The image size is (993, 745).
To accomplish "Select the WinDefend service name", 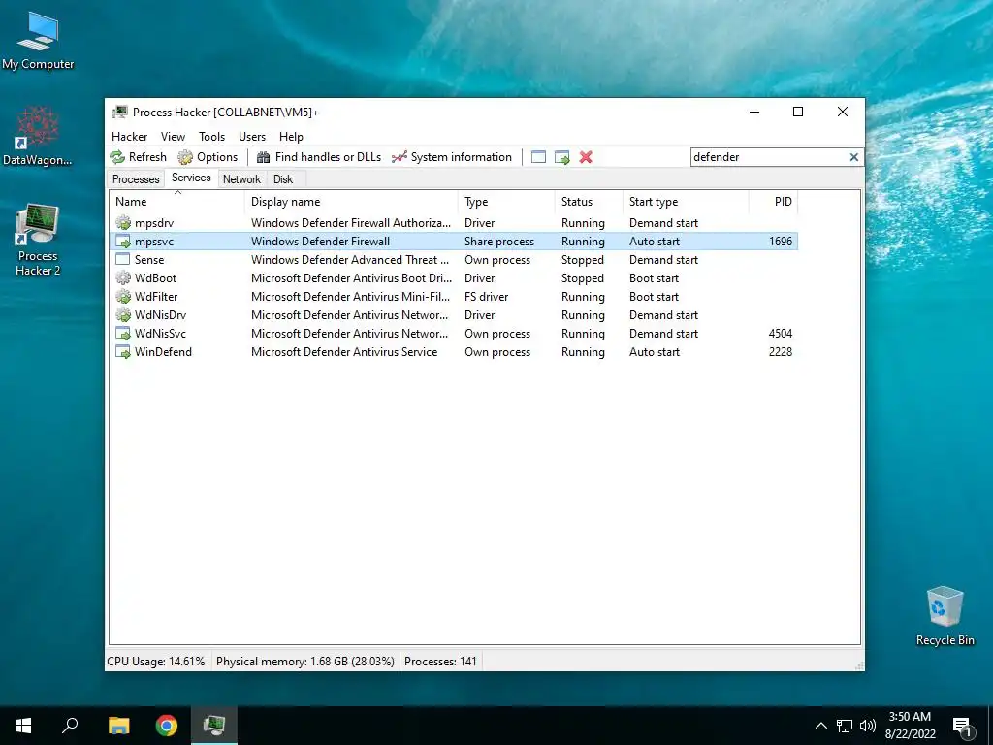I will click(163, 351).
